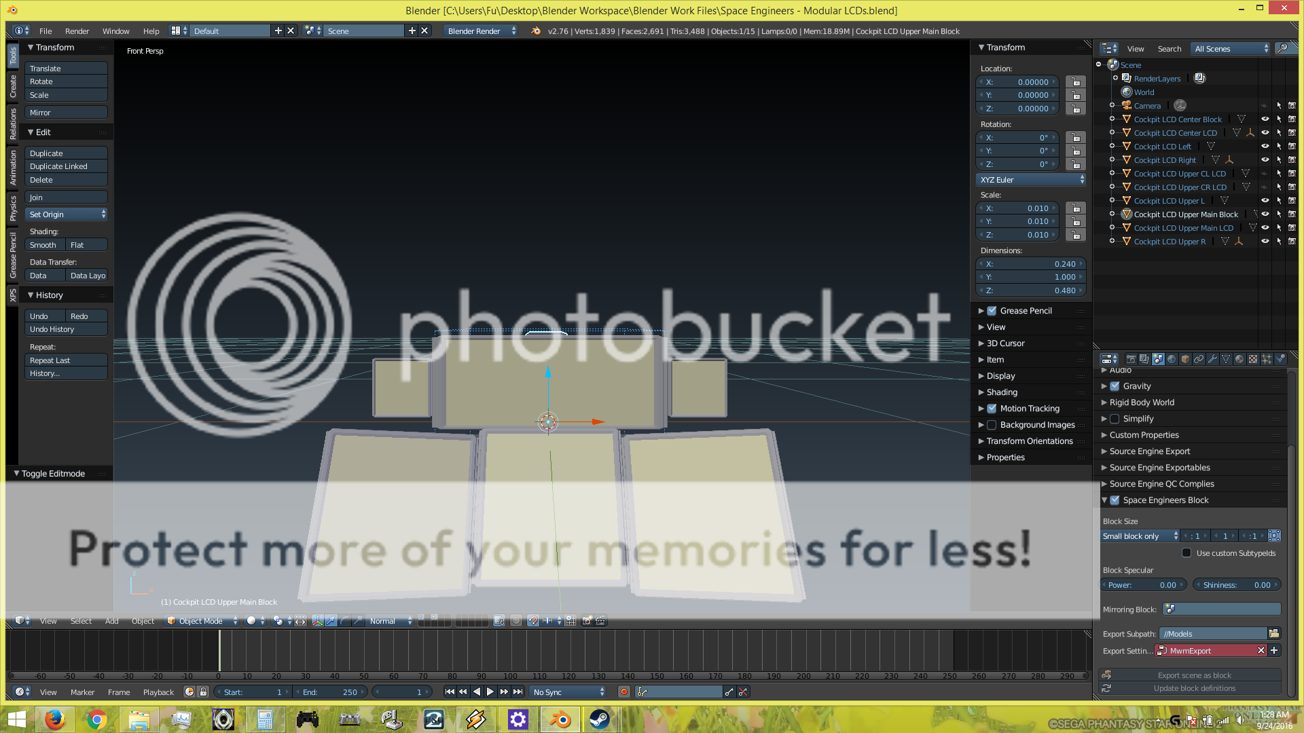Click Export scene as block

tap(1190, 675)
